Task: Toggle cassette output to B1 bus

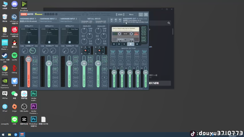Action: point(144,37)
